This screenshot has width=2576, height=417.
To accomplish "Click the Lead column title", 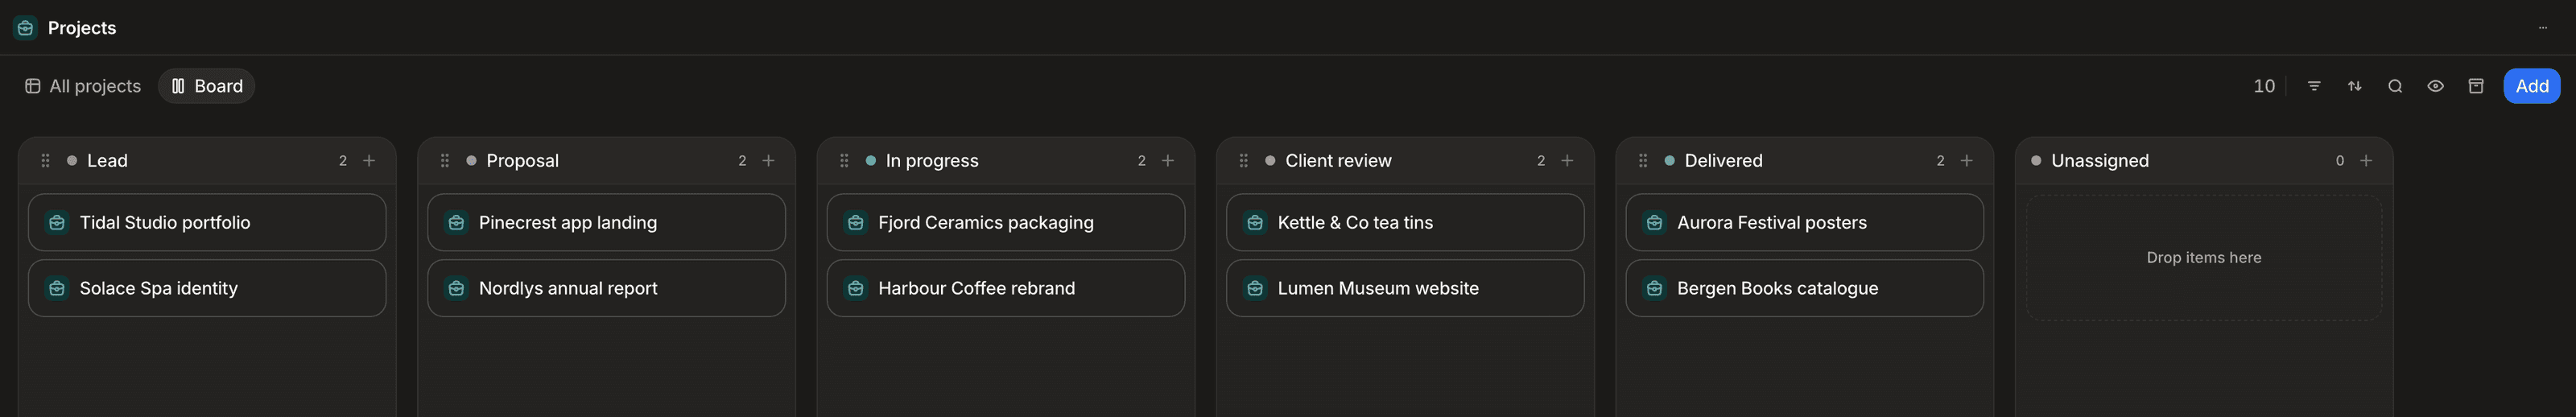I will coord(107,161).
